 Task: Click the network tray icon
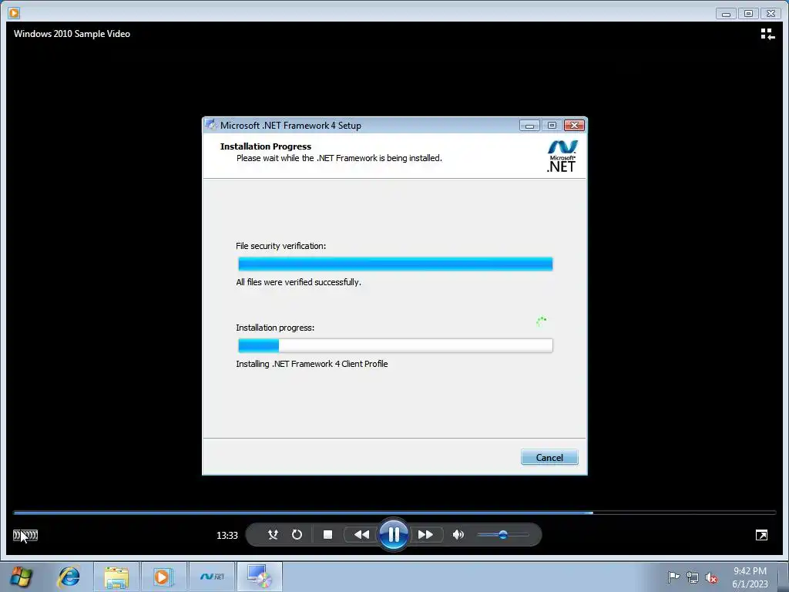pos(693,577)
